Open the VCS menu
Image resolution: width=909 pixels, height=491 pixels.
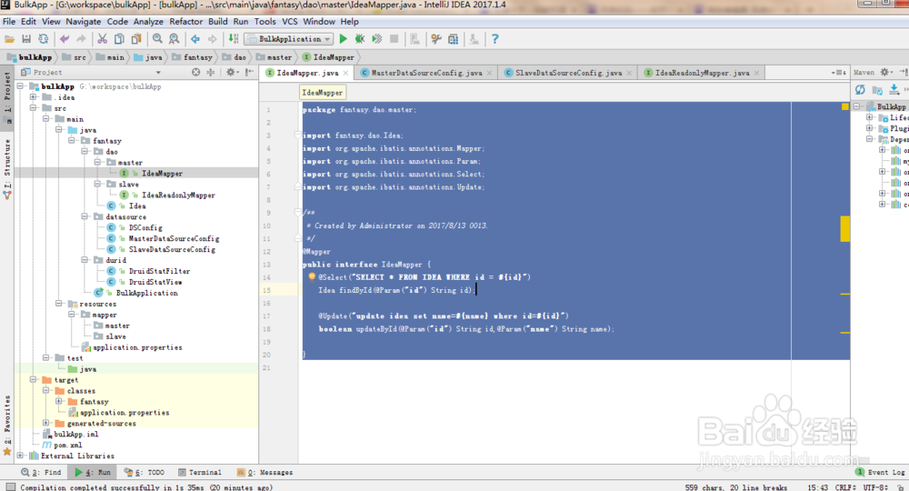pos(289,22)
